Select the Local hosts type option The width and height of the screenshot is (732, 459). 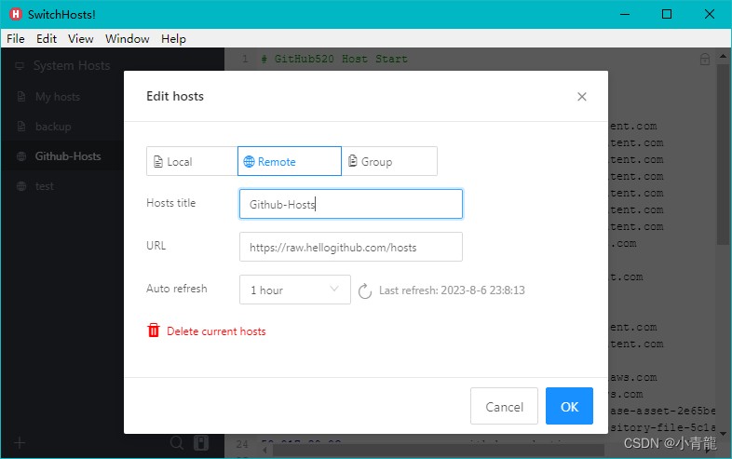[x=192, y=161]
